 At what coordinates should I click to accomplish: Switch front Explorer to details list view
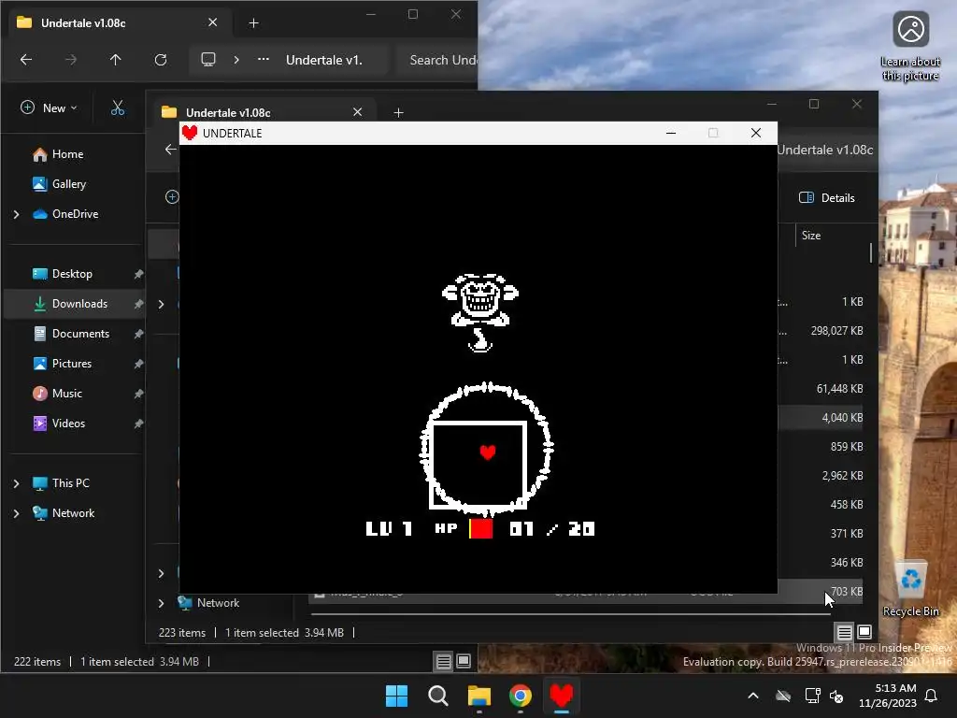844,633
